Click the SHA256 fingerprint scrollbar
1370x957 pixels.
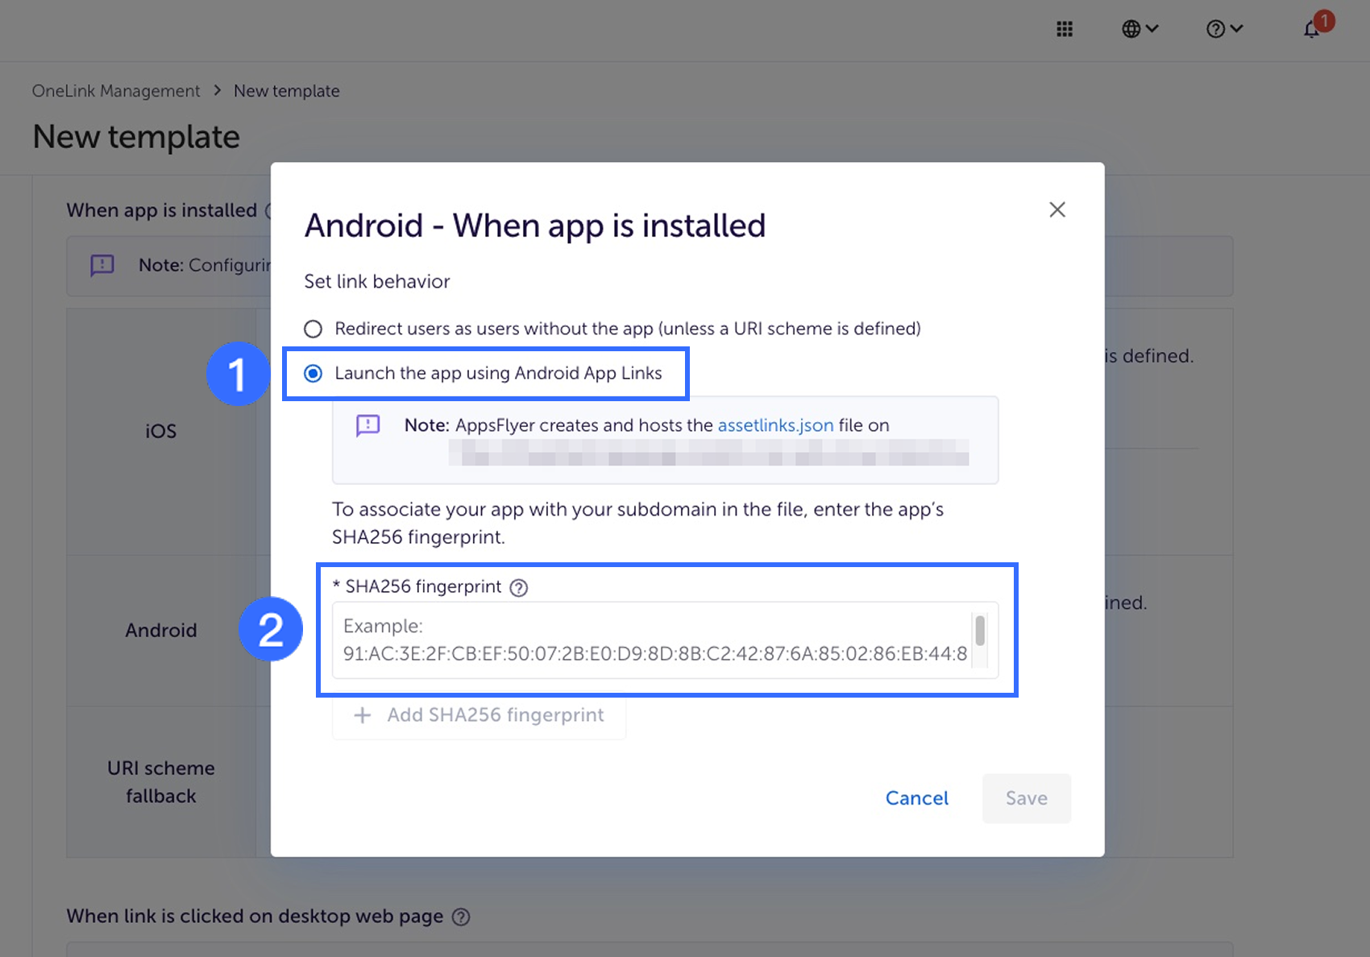[x=980, y=632]
